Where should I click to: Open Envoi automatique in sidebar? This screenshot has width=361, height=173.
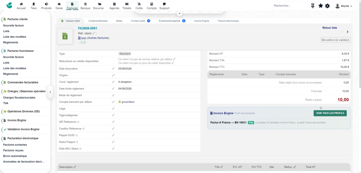pos(15,156)
